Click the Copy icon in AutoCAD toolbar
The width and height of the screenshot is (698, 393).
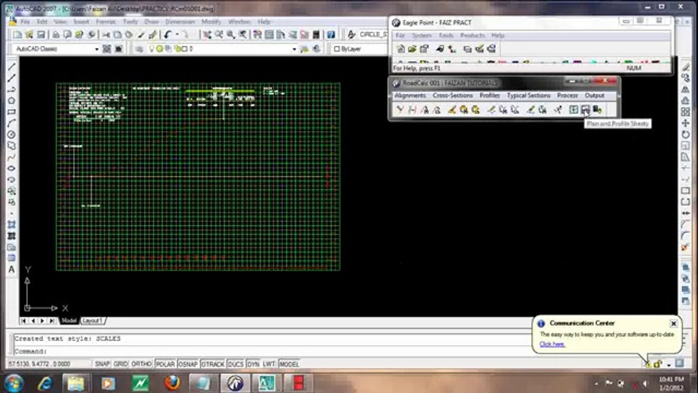point(117,34)
